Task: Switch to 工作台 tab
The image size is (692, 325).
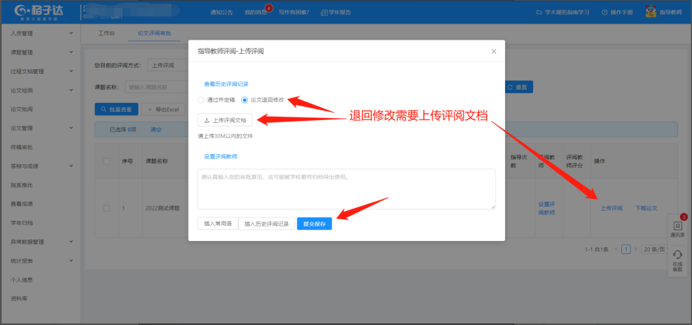Action: pos(107,34)
